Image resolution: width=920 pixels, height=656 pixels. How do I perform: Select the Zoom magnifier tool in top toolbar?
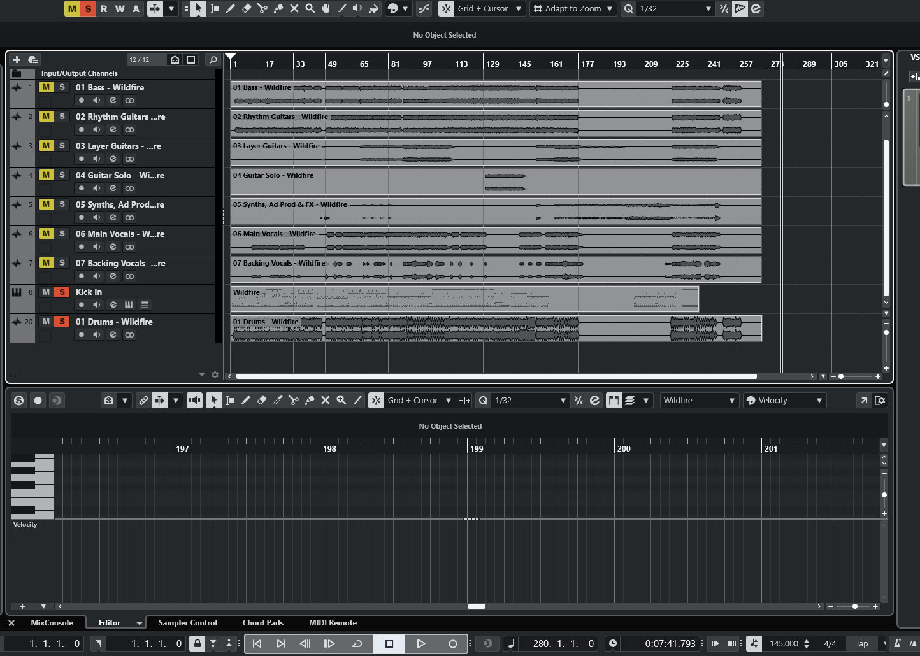[x=310, y=8]
